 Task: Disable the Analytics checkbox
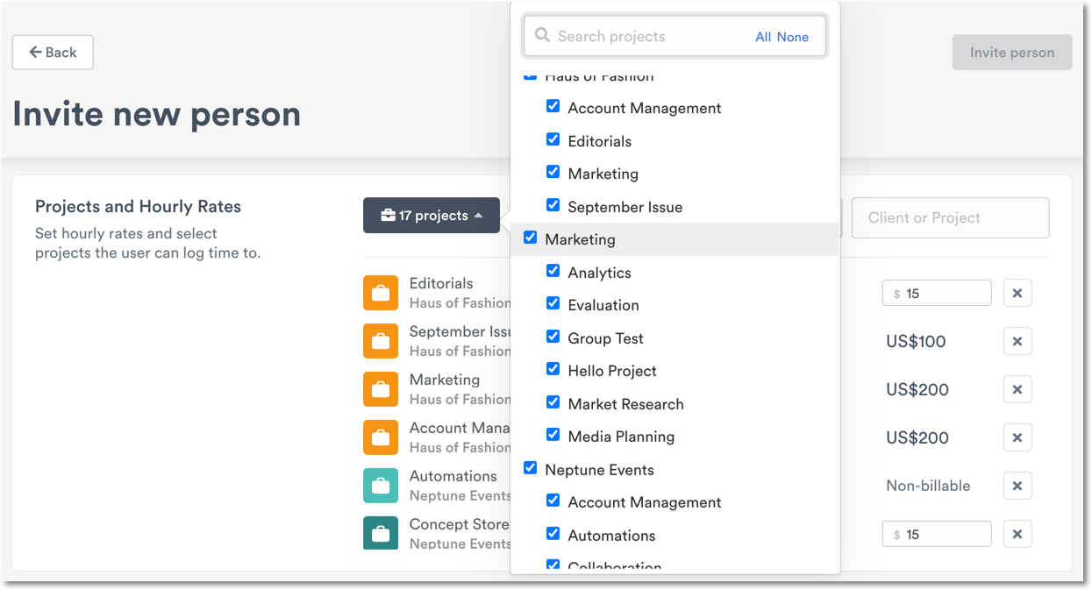pos(553,272)
